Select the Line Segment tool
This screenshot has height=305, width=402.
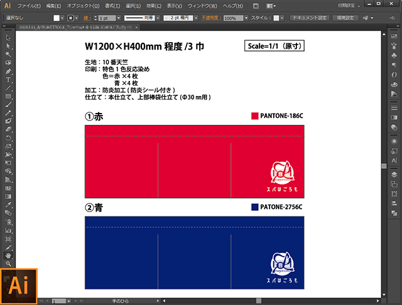[x=8, y=88]
